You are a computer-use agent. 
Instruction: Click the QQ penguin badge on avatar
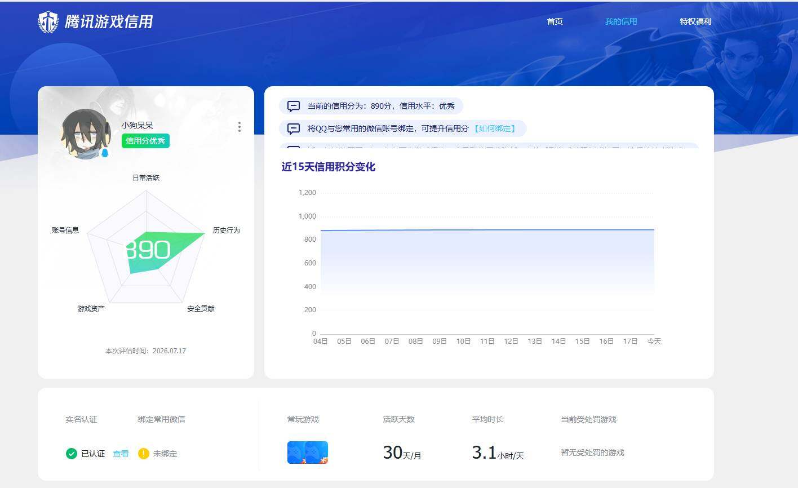(105, 153)
